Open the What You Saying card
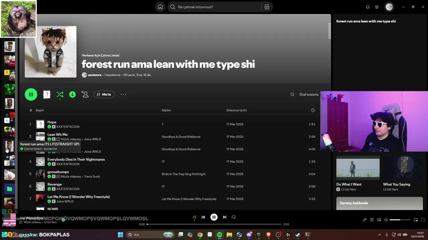Screen dimensions: 428x240 click(404, 174)
